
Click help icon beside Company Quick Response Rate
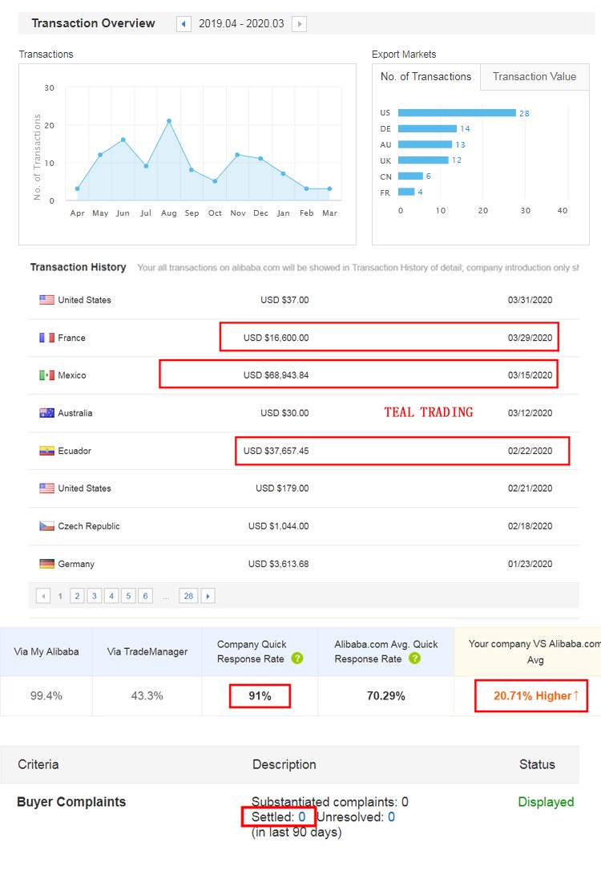pos(297,658)
